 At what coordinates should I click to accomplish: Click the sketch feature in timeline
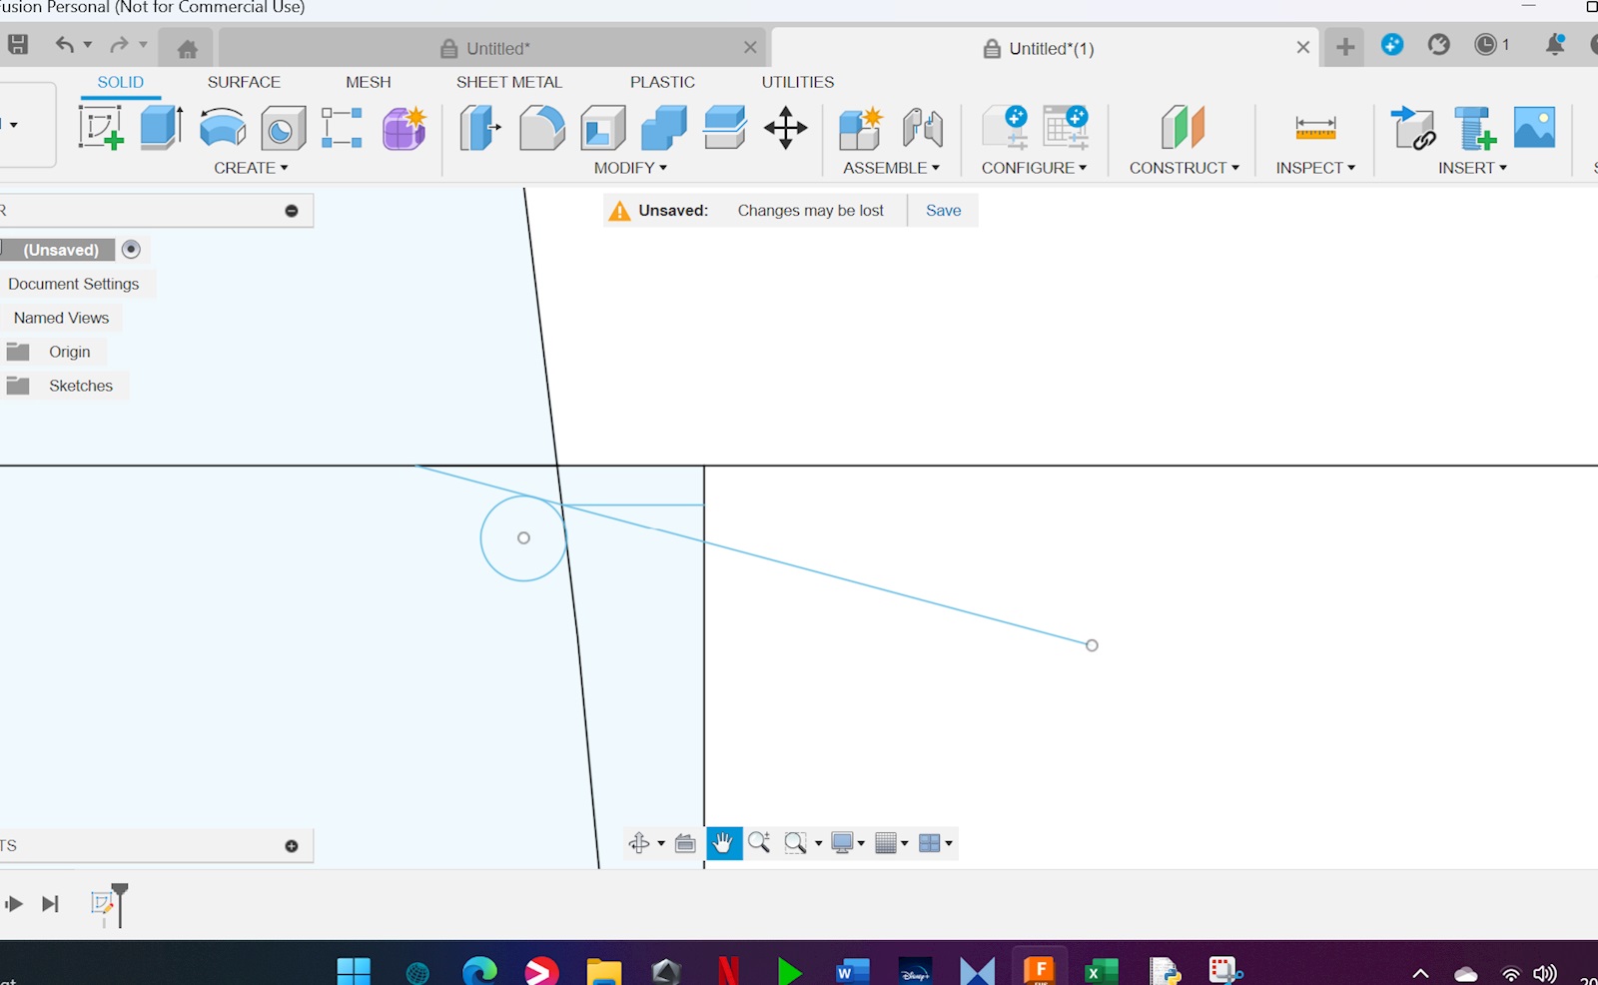click(102, 904)
